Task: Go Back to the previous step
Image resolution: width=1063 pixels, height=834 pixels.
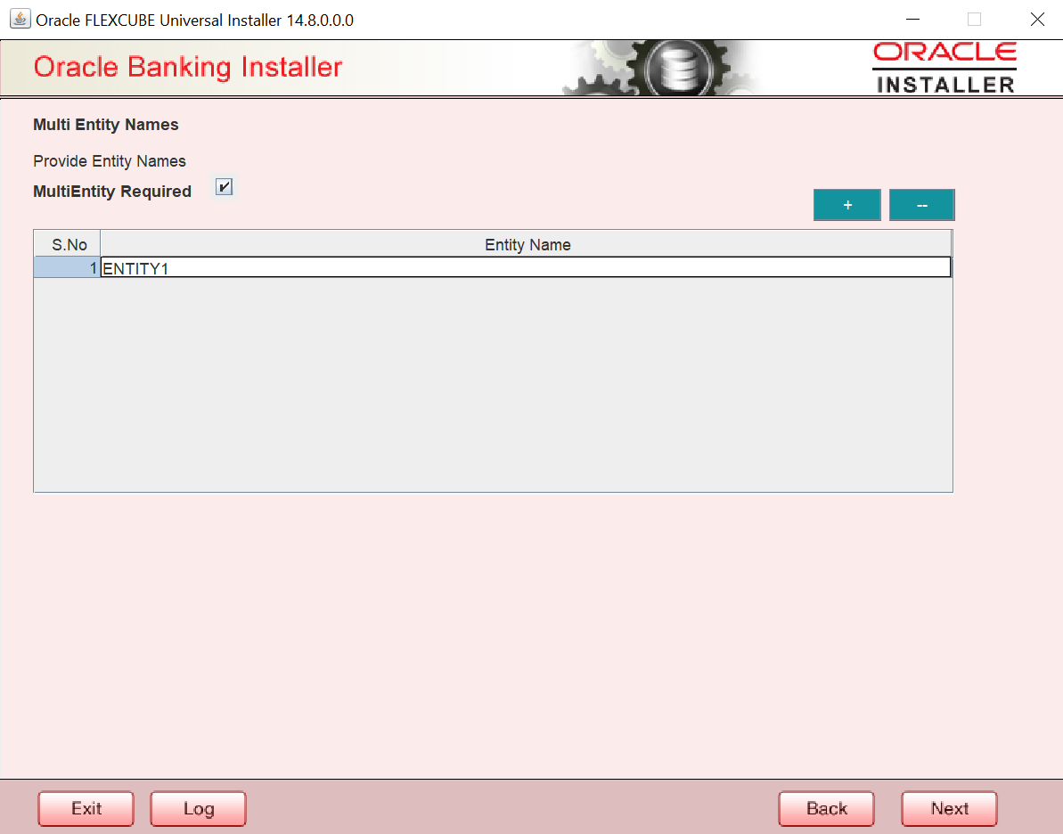Action: [826, 808]
